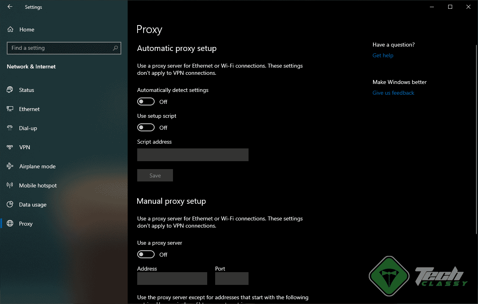
Task: Enable Use a proxy server
Action: tap(146, 254)
